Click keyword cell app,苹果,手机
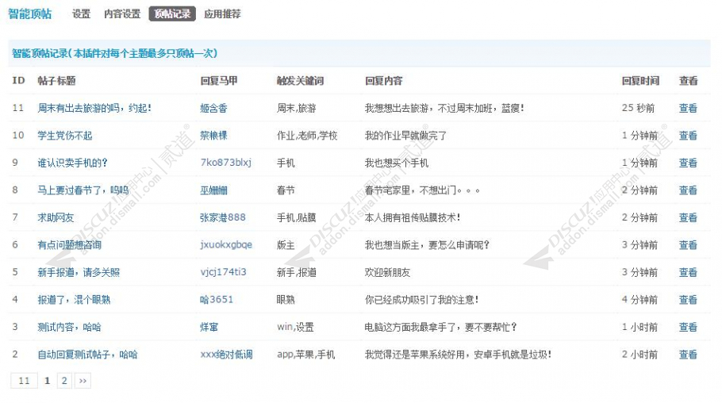Image resolution: width=722 pixels, height=403 pixels. click(305, 355)
